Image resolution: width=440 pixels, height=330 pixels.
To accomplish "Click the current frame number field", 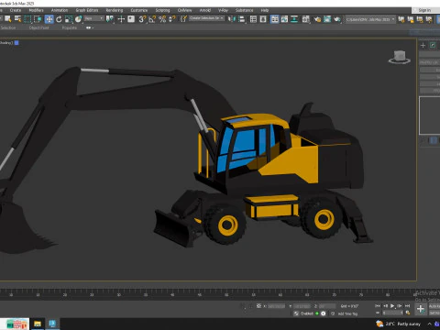I will (x=393, y=313).
